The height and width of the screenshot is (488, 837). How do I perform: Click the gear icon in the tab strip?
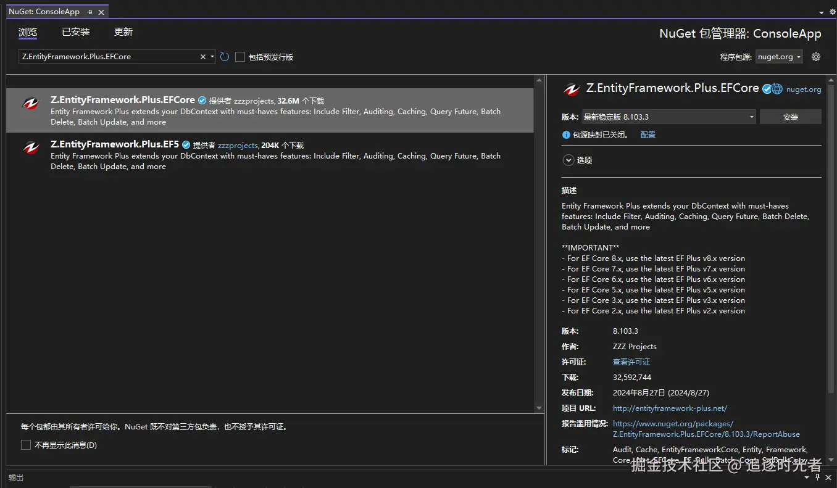[x=832, y=12]
